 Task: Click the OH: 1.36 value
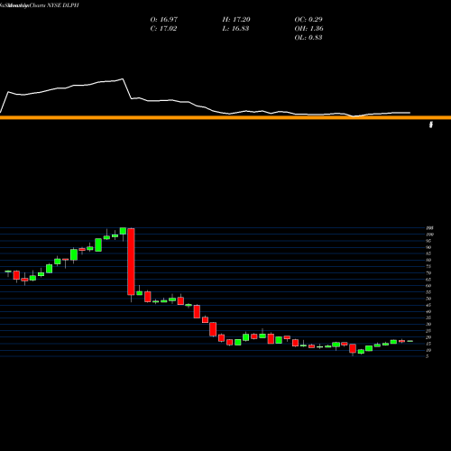308,29
